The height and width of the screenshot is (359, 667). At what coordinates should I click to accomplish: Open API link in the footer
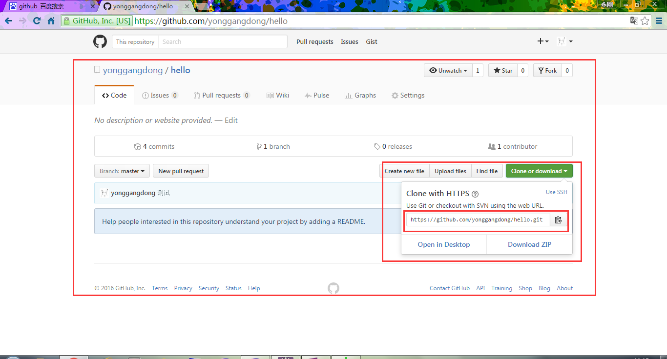point(481,288)
